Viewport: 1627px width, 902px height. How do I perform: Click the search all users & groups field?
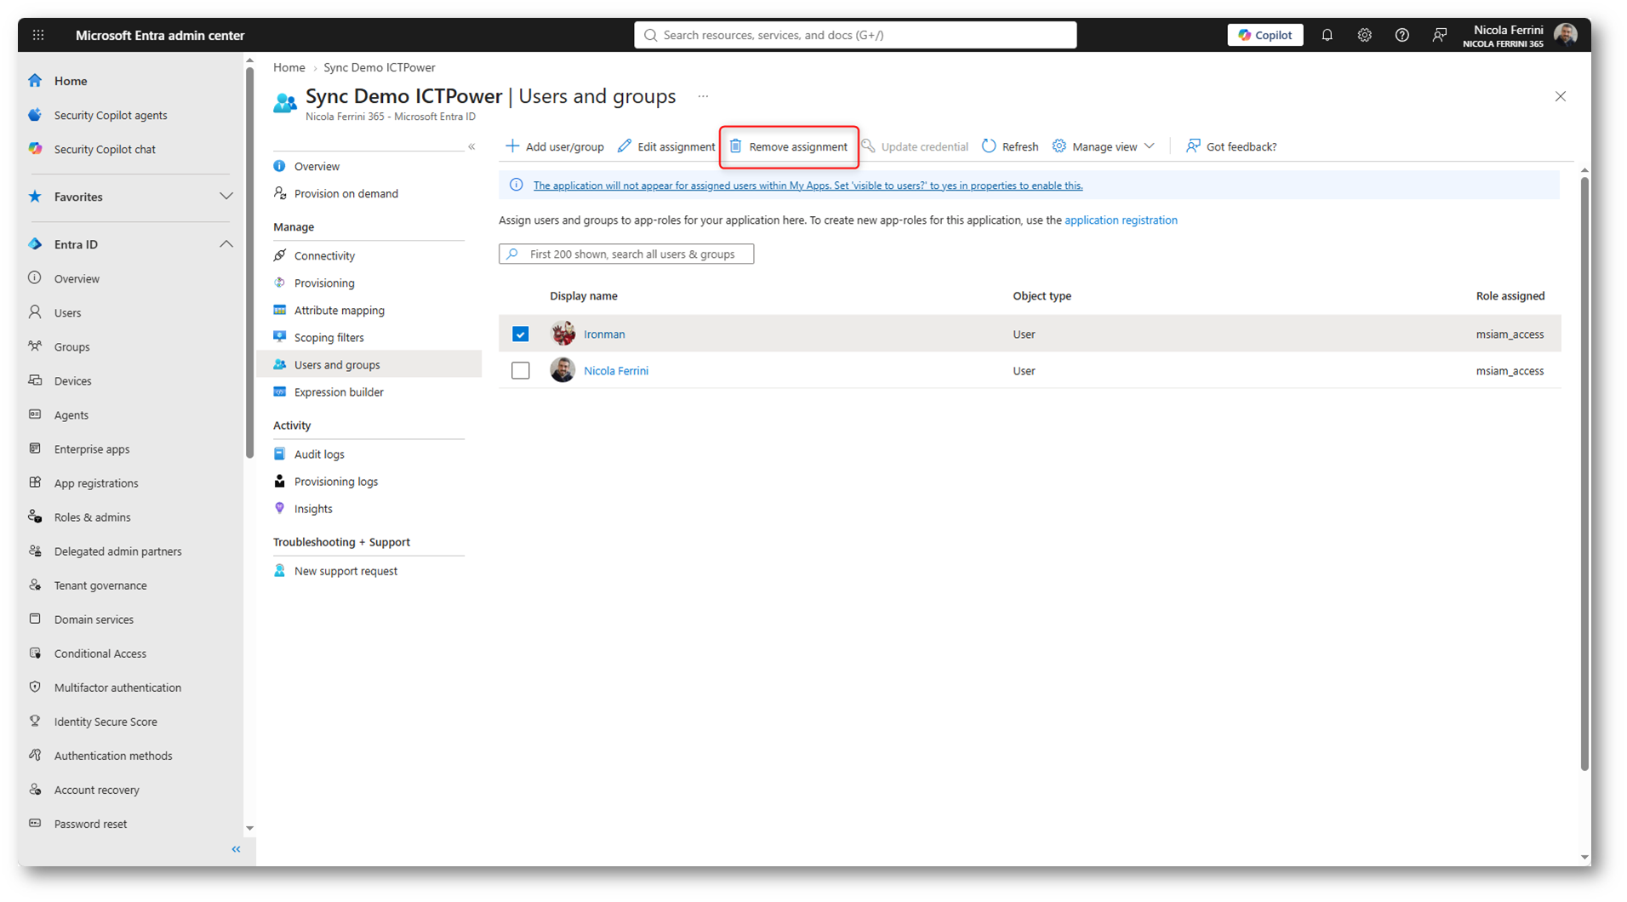tap(626, 254)
